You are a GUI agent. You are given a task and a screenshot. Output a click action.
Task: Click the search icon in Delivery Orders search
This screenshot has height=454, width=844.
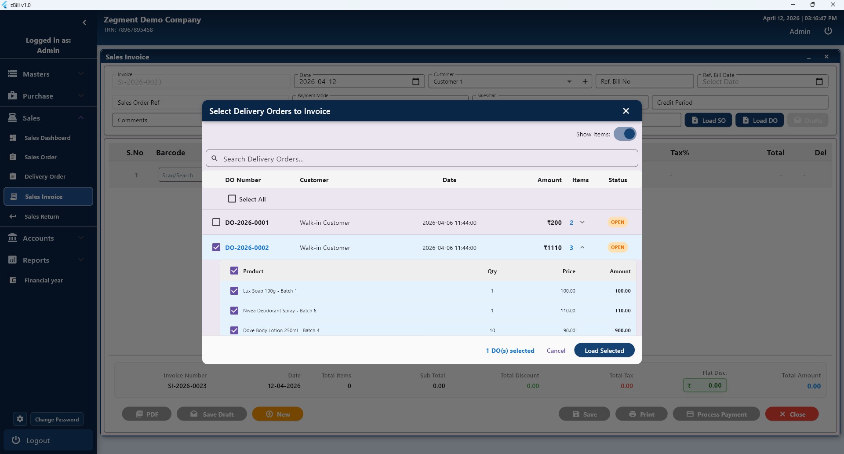(x=215, y=159)
